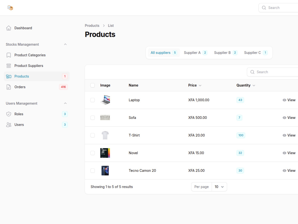This screenshot has width=298, height=224.
Task: Open the Per page dropdown
Action: click(x=219, y=187)
